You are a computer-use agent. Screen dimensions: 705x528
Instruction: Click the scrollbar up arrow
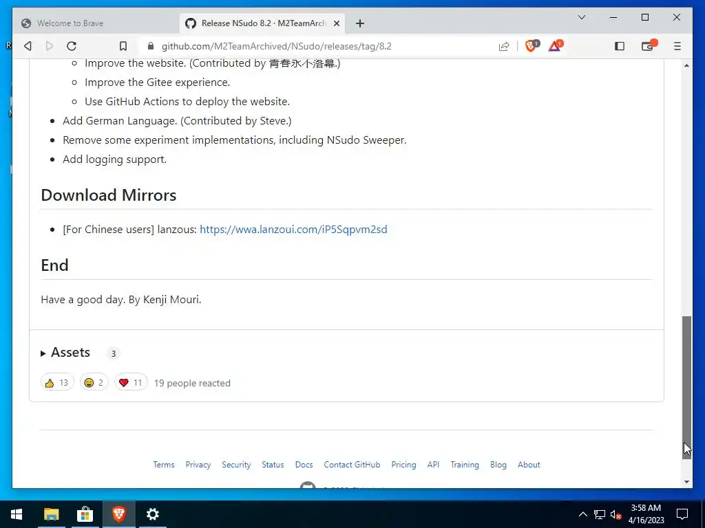686,65
